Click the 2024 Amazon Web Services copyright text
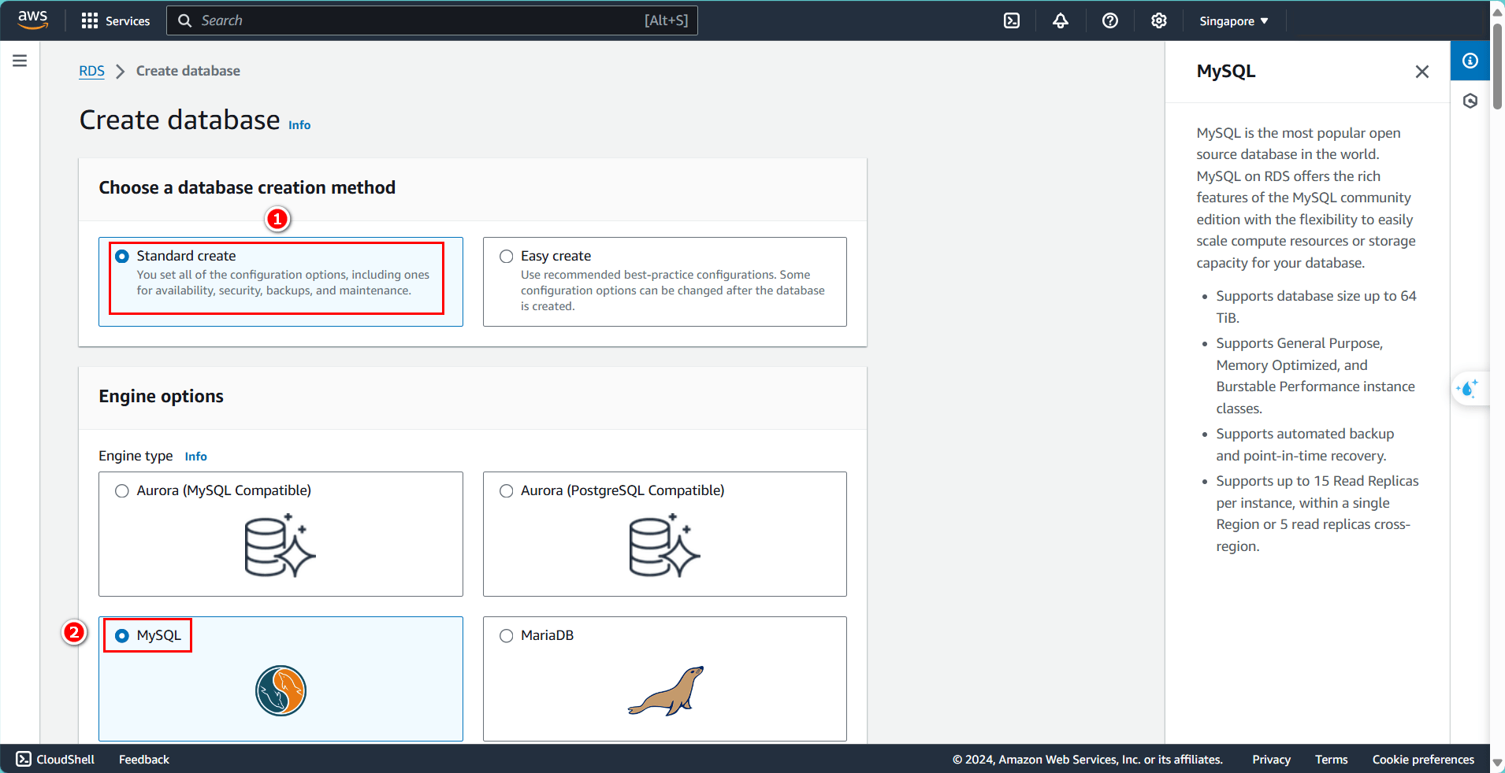 point(1087,760)
